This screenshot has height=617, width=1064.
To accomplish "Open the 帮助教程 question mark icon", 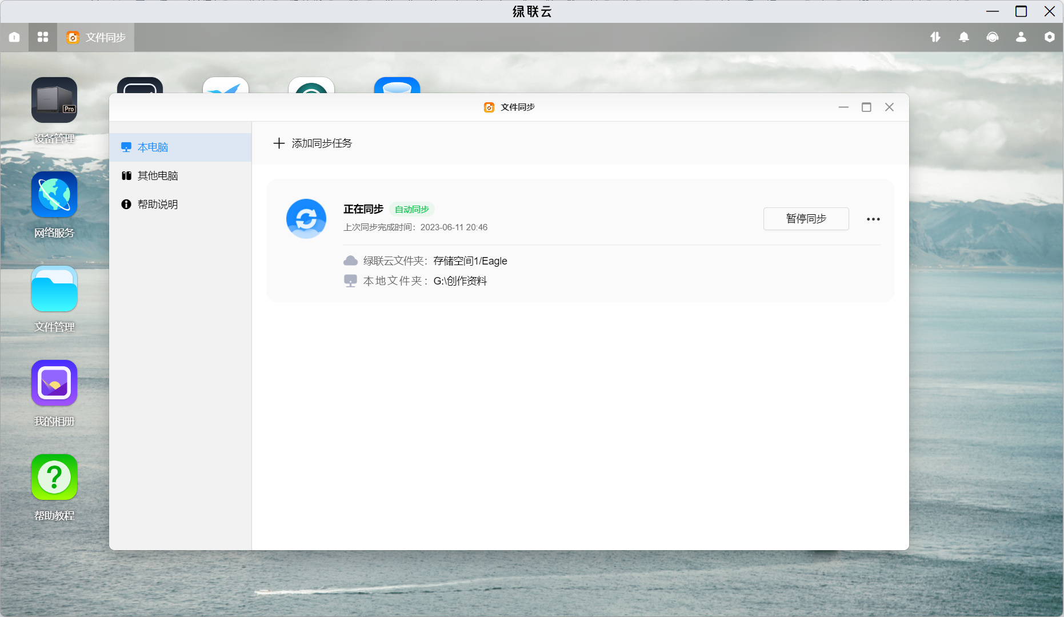I will pos(54,477).
